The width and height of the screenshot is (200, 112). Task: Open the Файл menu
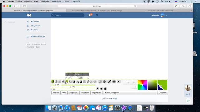click(x=19, y=2)
